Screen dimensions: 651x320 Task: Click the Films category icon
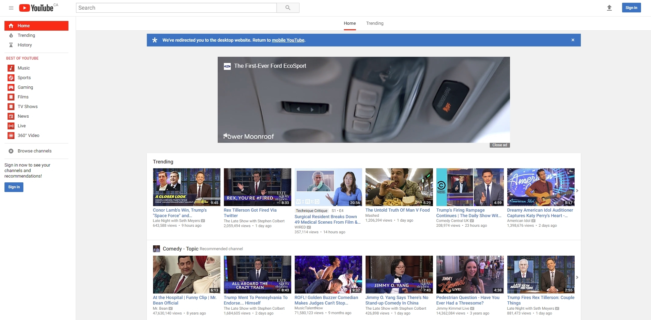pos(11,97)
